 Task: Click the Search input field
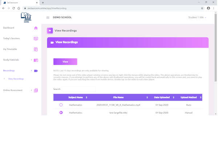tap(78, 89)
